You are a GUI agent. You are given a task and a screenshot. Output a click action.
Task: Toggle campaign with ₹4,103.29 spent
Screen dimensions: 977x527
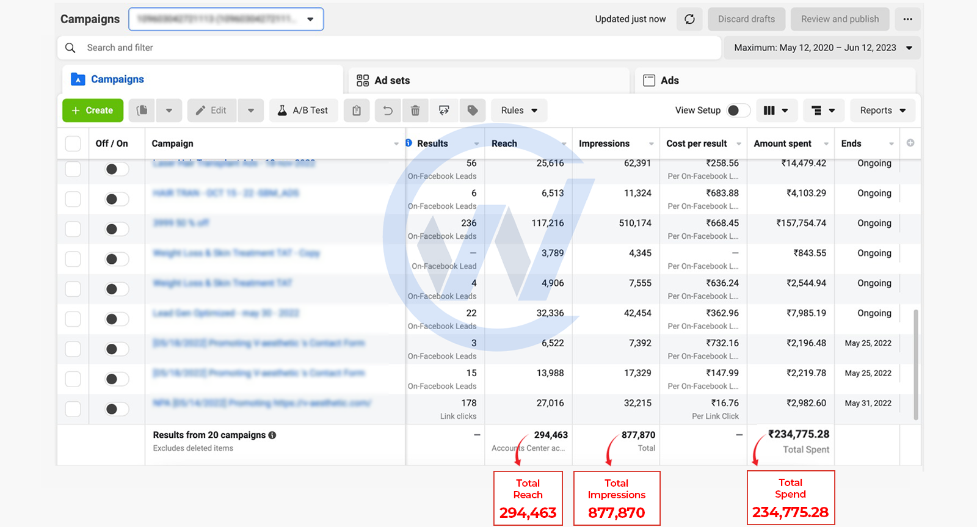[117, 199]
